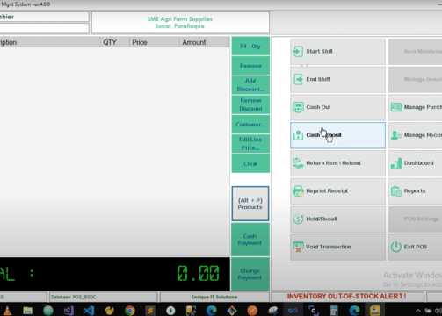Image resolution: width=442 pixels, height=316 pixels.
Task: Click the Cash Out label
Action: click(318, 107)
